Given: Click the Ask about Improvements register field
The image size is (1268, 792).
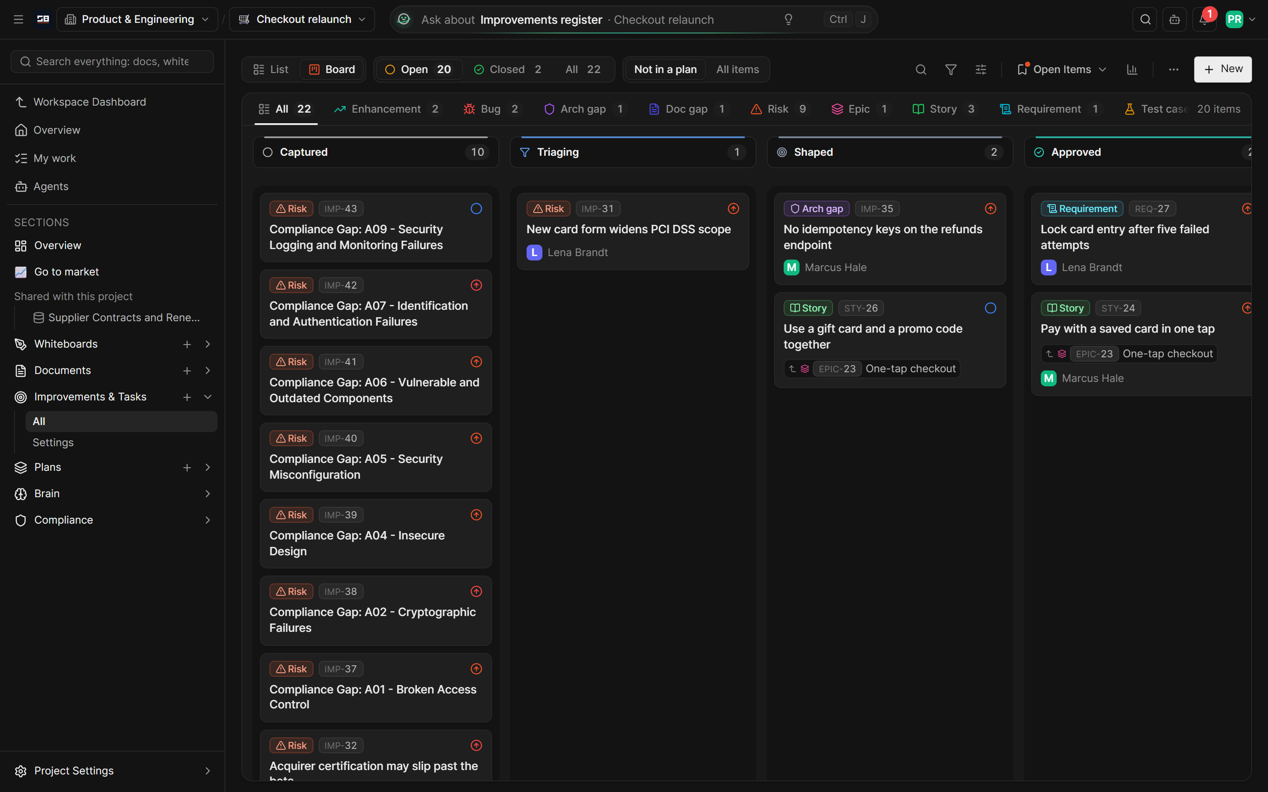Looking at the screenshot, I should tap(633, 19).
